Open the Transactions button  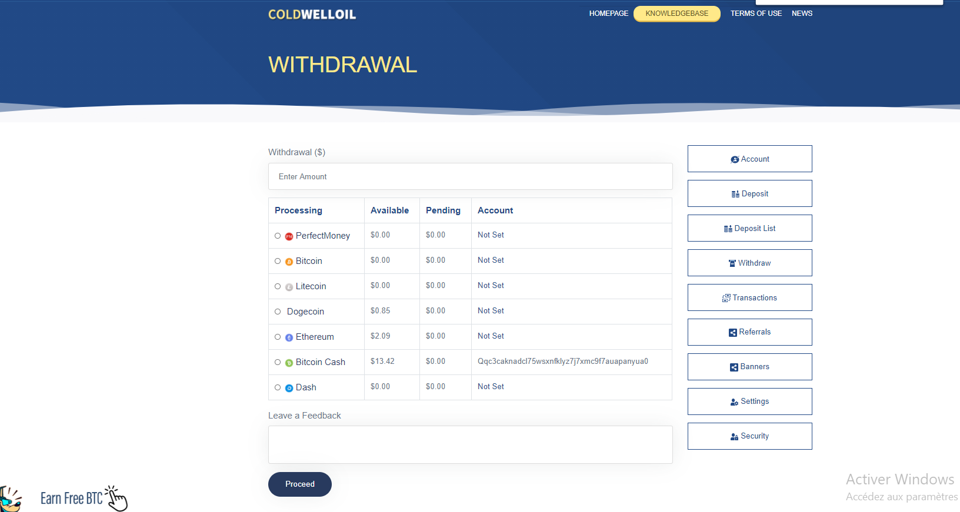click(750, 297)
